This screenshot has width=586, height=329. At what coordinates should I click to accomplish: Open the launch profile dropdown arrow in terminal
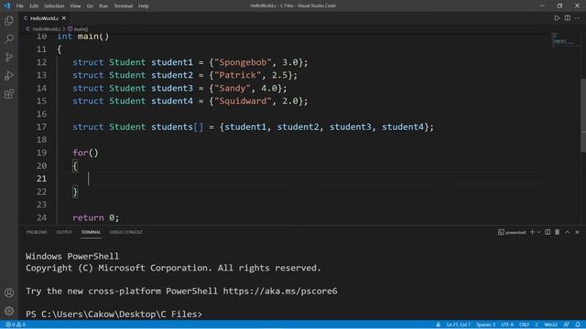538,232
